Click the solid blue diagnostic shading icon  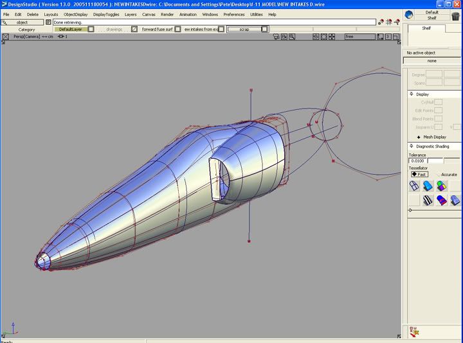coord(428,186)
